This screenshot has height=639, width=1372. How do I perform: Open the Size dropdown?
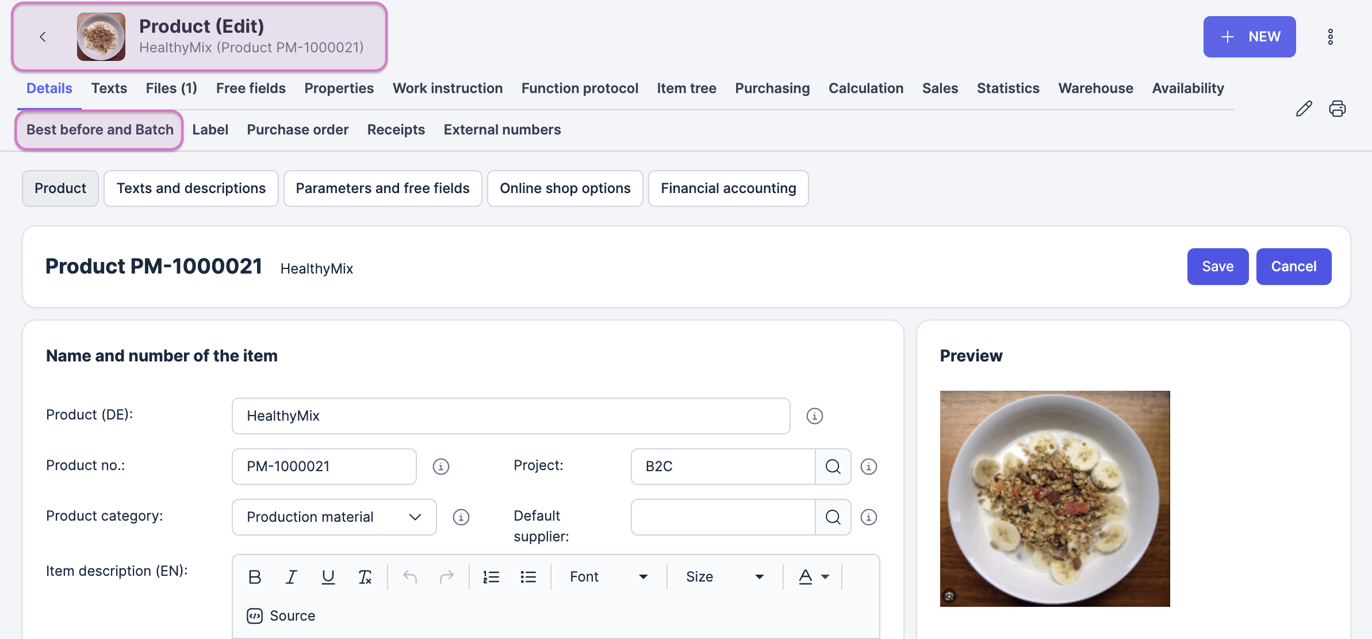(725, 576)
